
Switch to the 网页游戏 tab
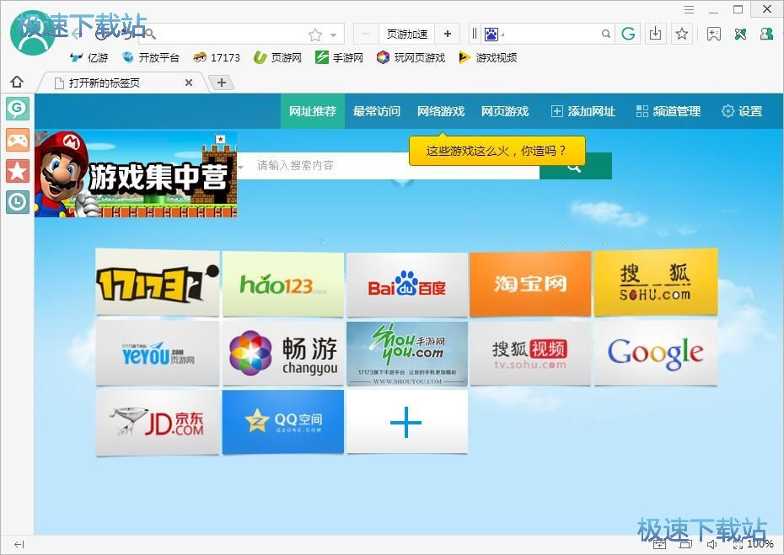504,111
